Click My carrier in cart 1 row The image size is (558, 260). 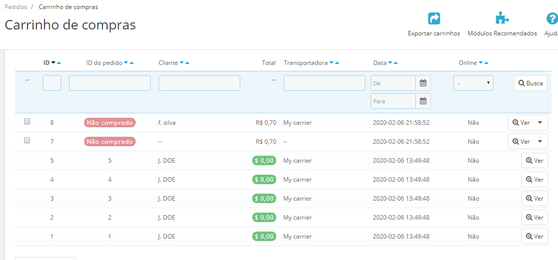pyautogui.click(x=297, y=236)
